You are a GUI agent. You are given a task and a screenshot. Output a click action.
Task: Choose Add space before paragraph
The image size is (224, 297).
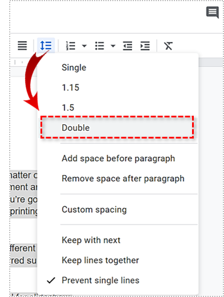tap(118, 158)
